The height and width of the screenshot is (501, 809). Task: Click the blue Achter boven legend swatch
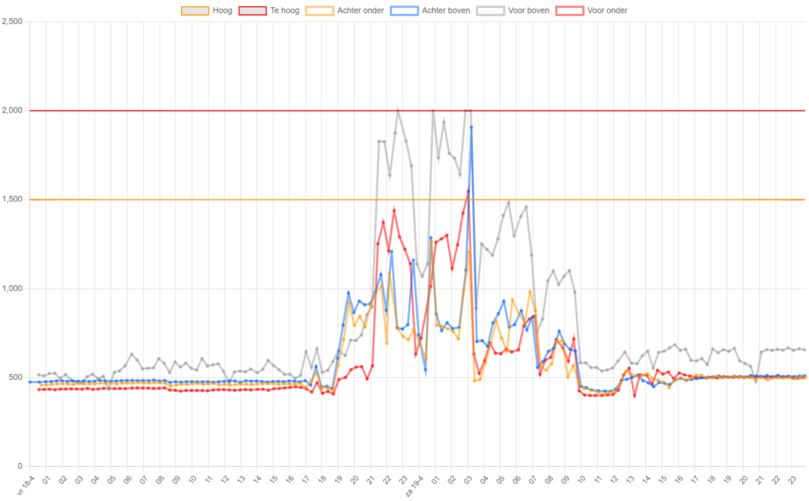404,10
